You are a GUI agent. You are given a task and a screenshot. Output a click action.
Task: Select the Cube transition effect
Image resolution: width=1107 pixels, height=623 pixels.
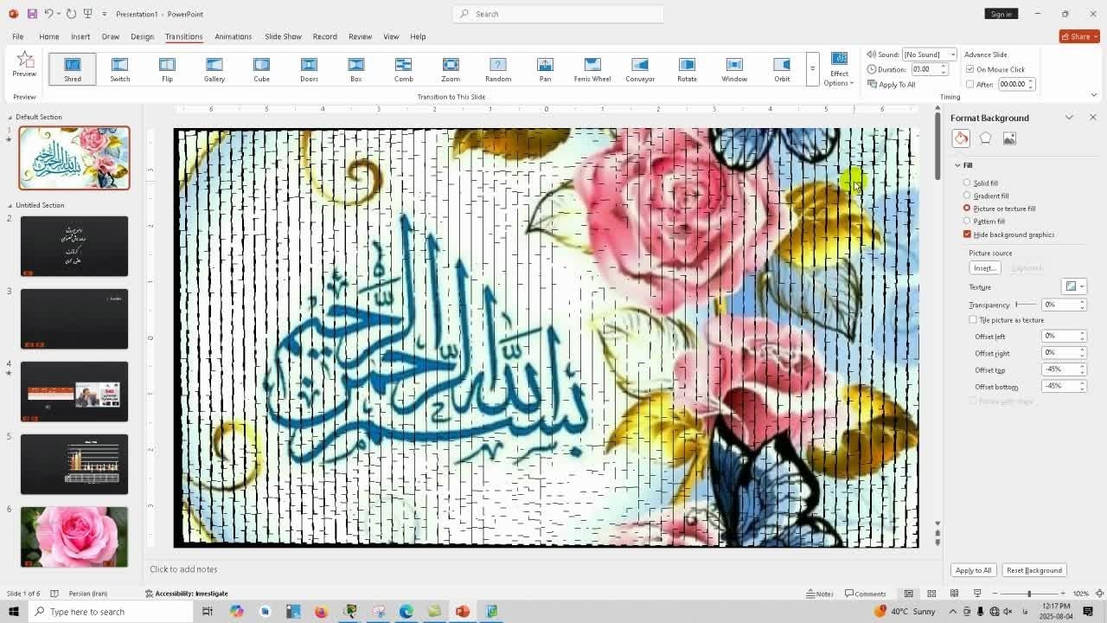261,68
